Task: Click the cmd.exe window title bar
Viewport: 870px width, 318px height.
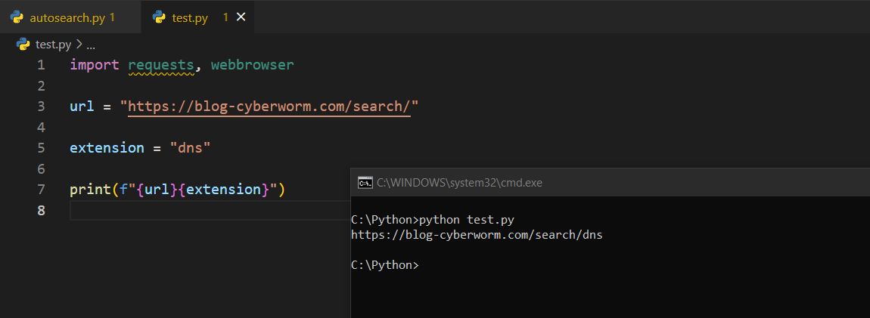Action: click(605, 182)
